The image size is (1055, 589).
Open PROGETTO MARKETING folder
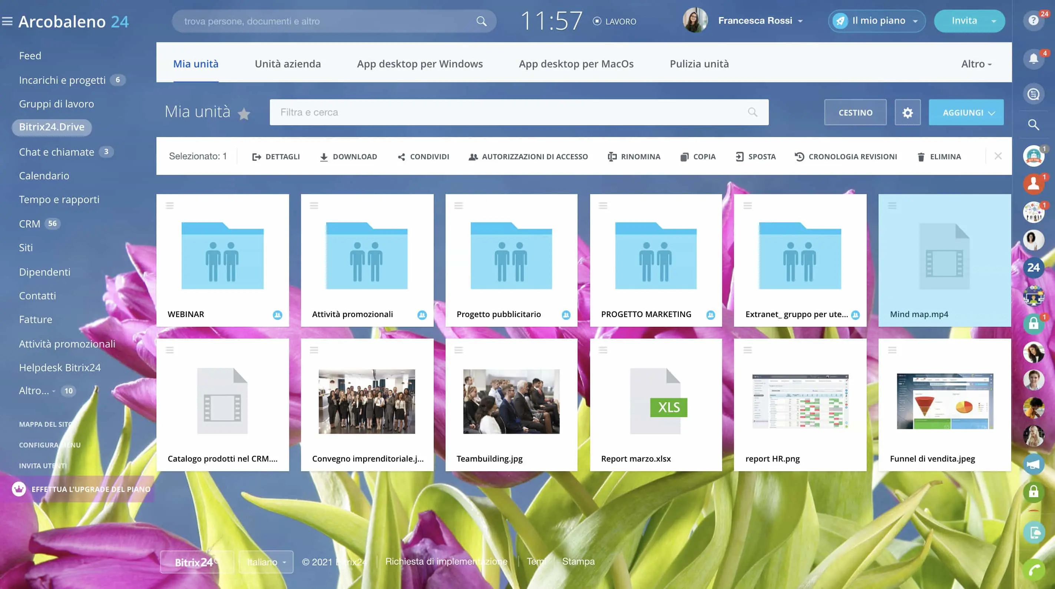656,260
